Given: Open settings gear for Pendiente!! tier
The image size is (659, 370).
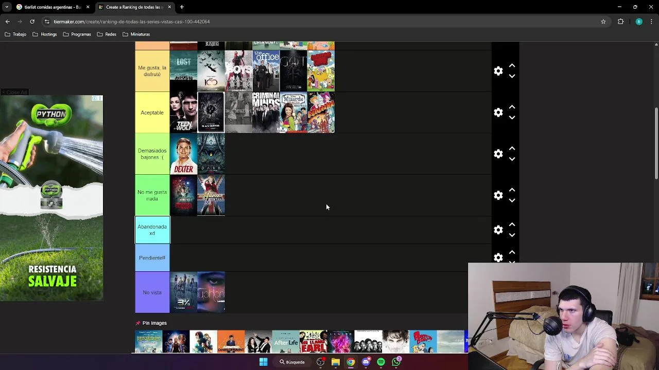Looking at the screenshot, I should (x=498, y=257).
